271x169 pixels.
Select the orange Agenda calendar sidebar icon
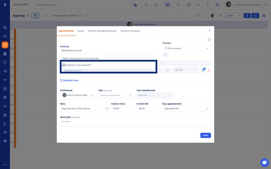[5, 45]
